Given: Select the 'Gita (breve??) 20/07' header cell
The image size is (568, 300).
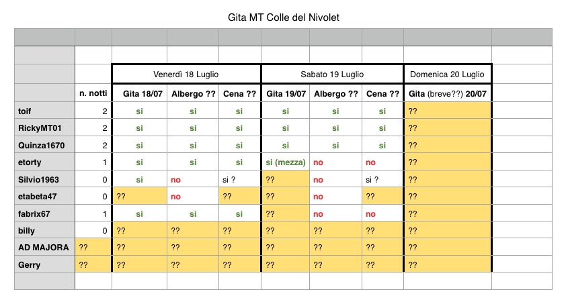Looking at the screenshot, I should tap(448, 93).
